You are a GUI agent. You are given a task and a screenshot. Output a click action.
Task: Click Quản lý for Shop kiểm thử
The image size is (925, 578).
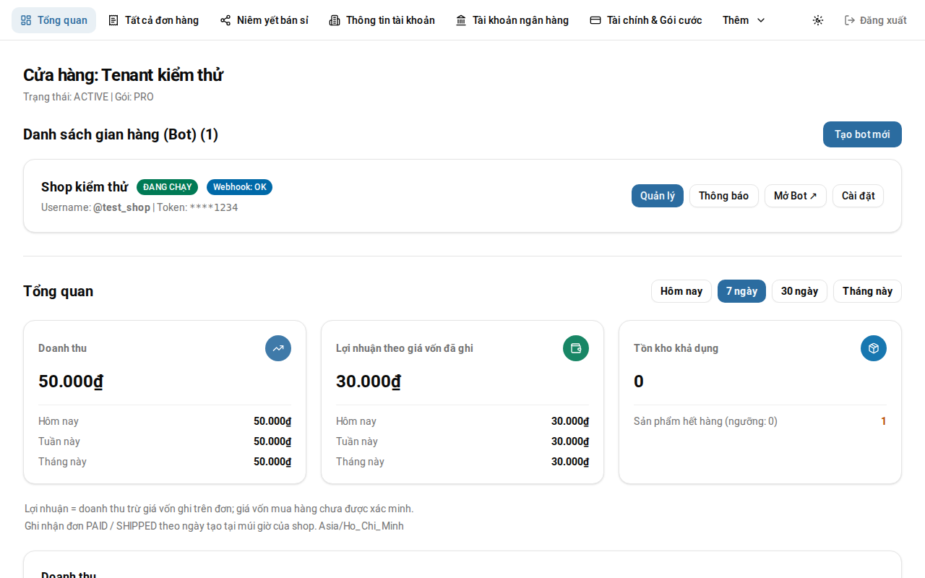coord(658,196)
